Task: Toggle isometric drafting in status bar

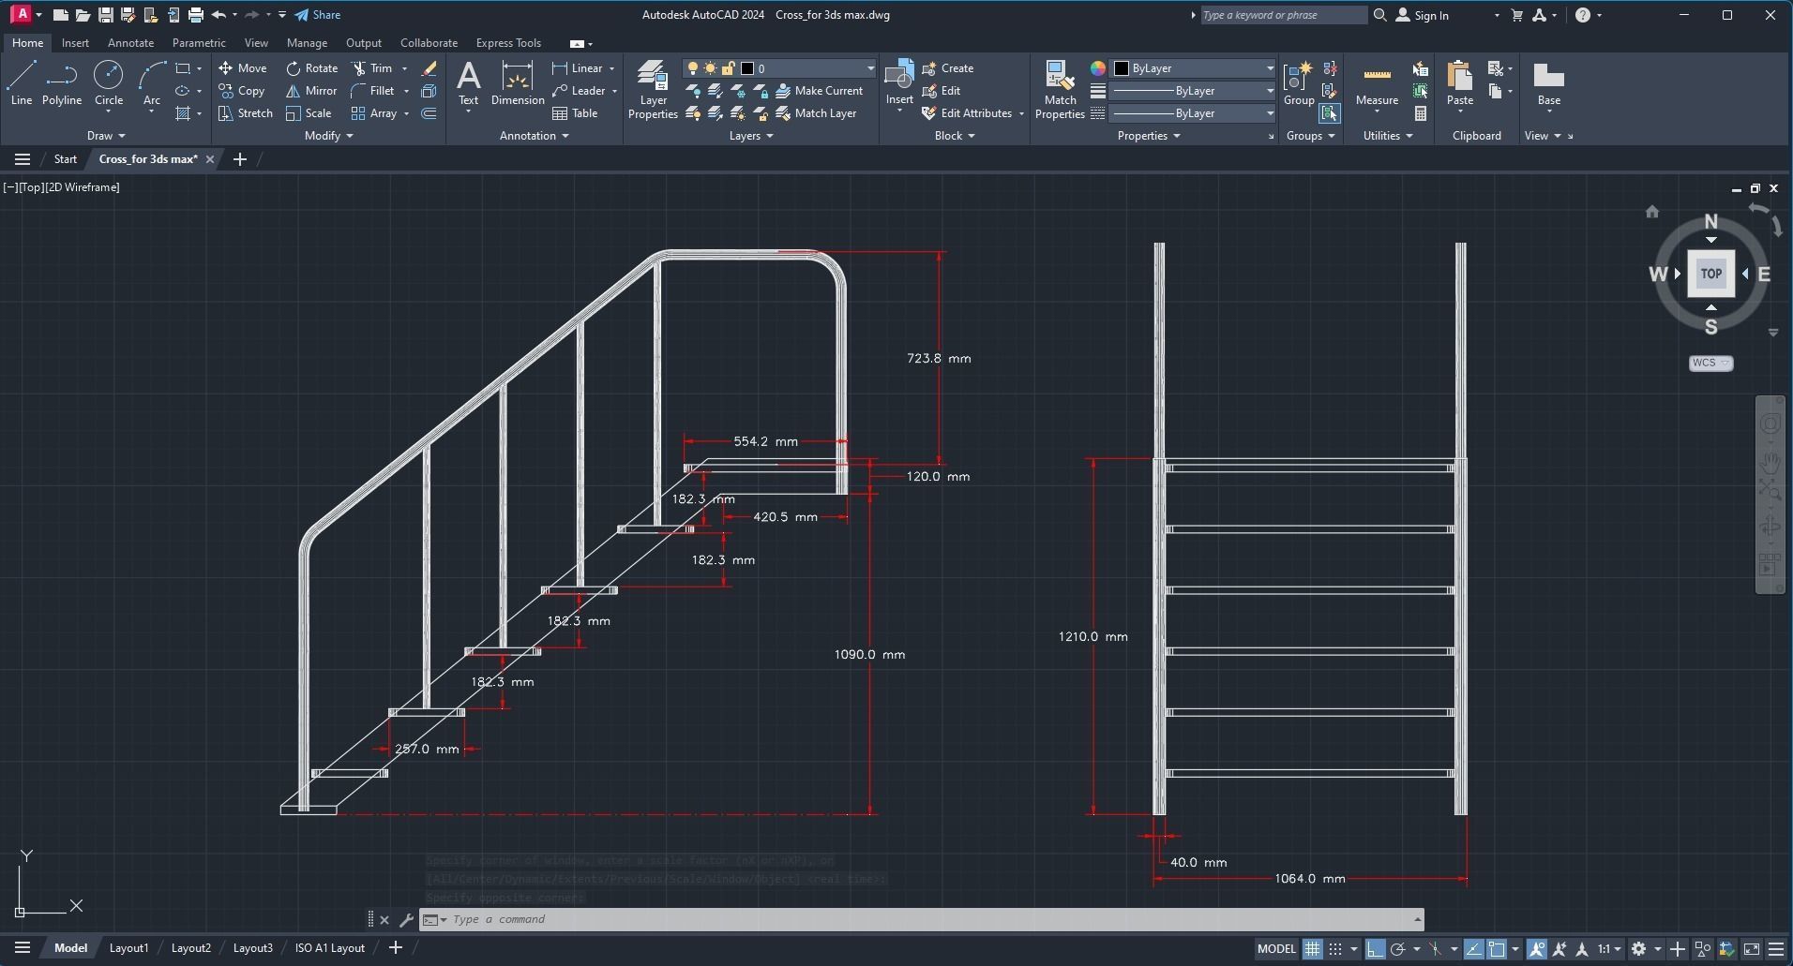Action: pos(1435,949)
